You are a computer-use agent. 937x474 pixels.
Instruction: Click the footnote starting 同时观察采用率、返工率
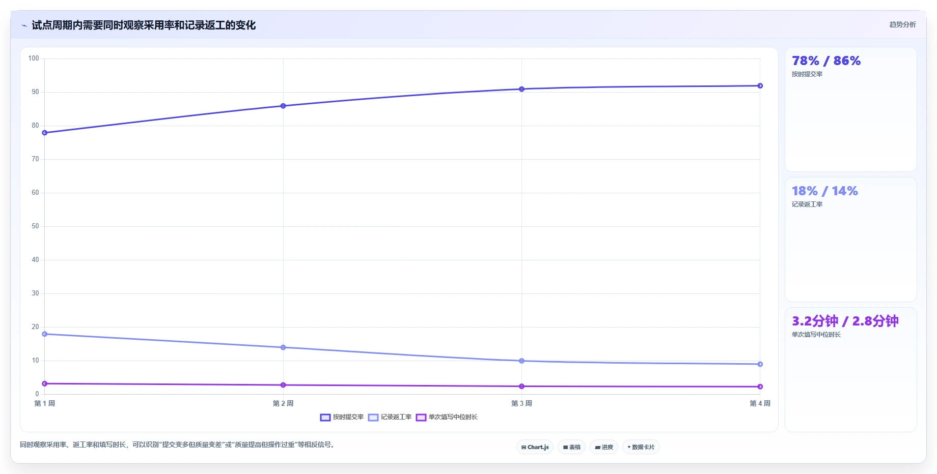[178, 445]
